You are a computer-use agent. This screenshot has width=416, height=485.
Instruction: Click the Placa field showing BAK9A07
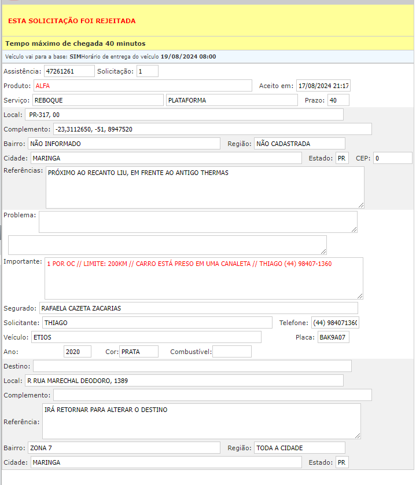(x=333, y=337)
